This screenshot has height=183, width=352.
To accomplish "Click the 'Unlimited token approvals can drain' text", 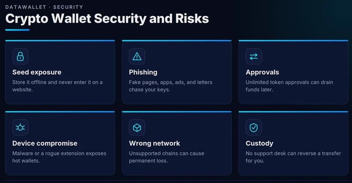I will point(289,82).
